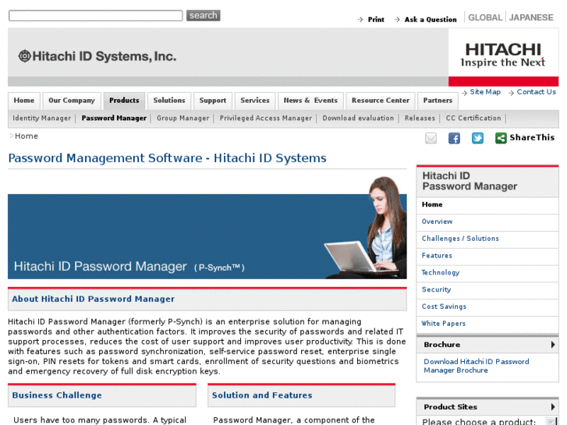Viewport: 567px width, 425px height.
Task: Open Overview in the sidebar
Action: (438, 221)
